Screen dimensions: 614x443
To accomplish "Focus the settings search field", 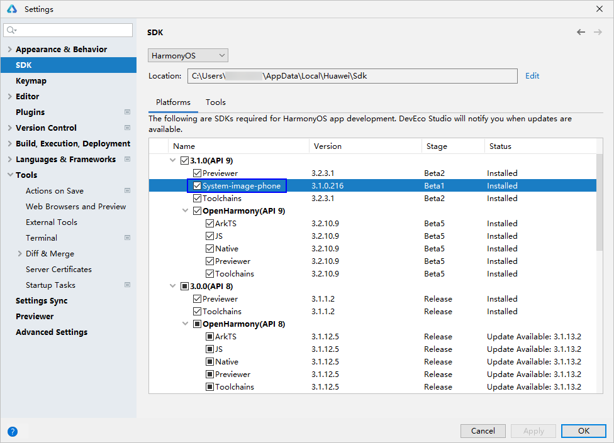I will [x=68, y=30].
